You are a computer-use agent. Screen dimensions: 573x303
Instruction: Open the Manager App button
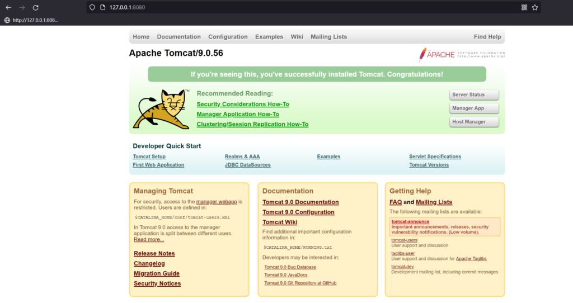(474, 108)
